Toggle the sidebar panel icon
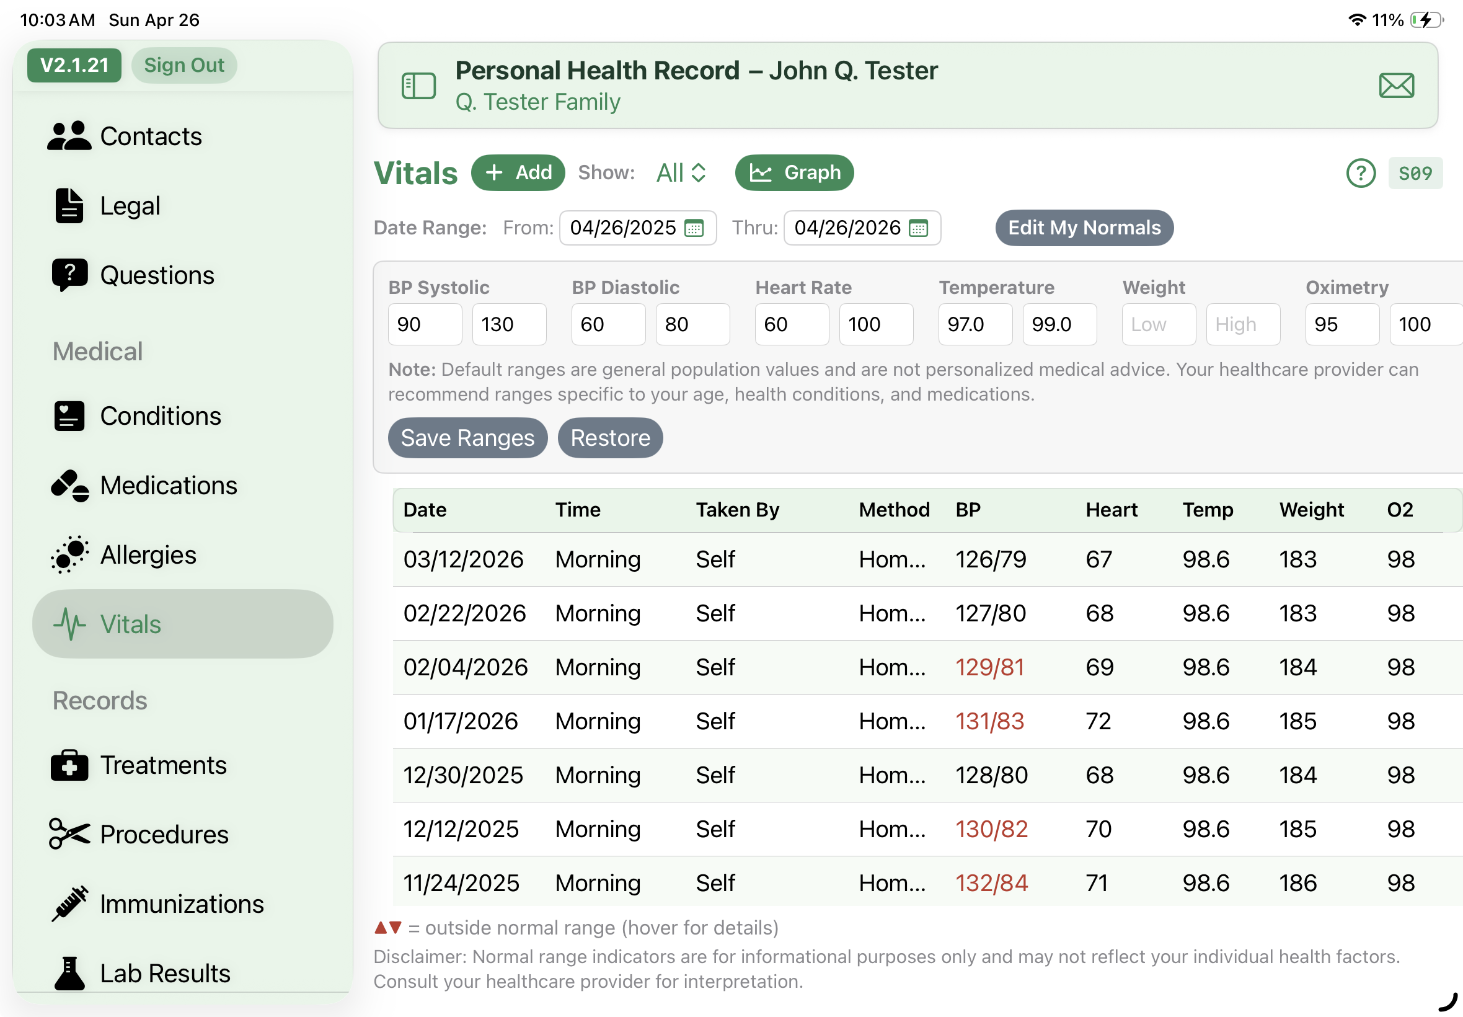 pos(418,86)
